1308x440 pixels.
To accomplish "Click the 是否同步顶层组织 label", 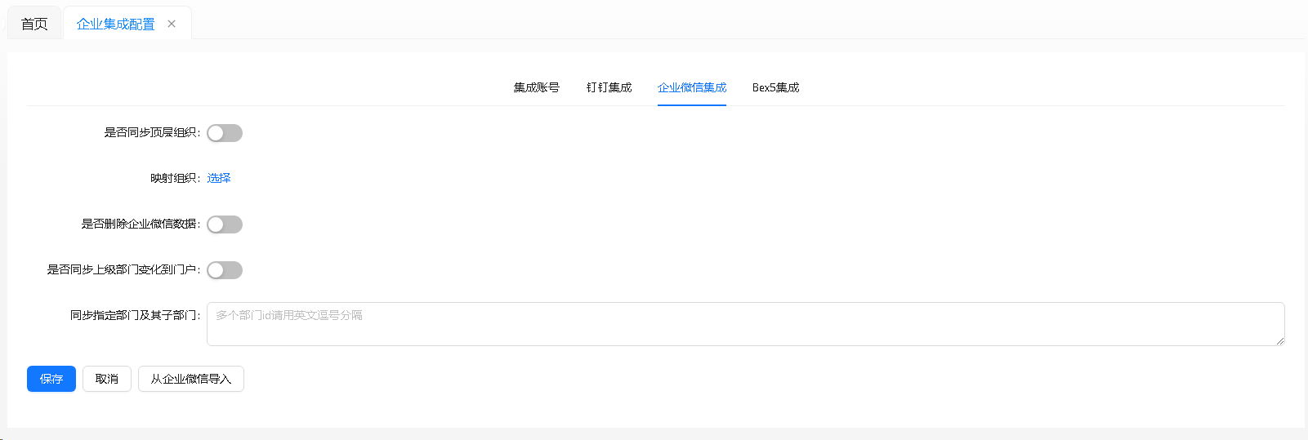I will point(152,132).
